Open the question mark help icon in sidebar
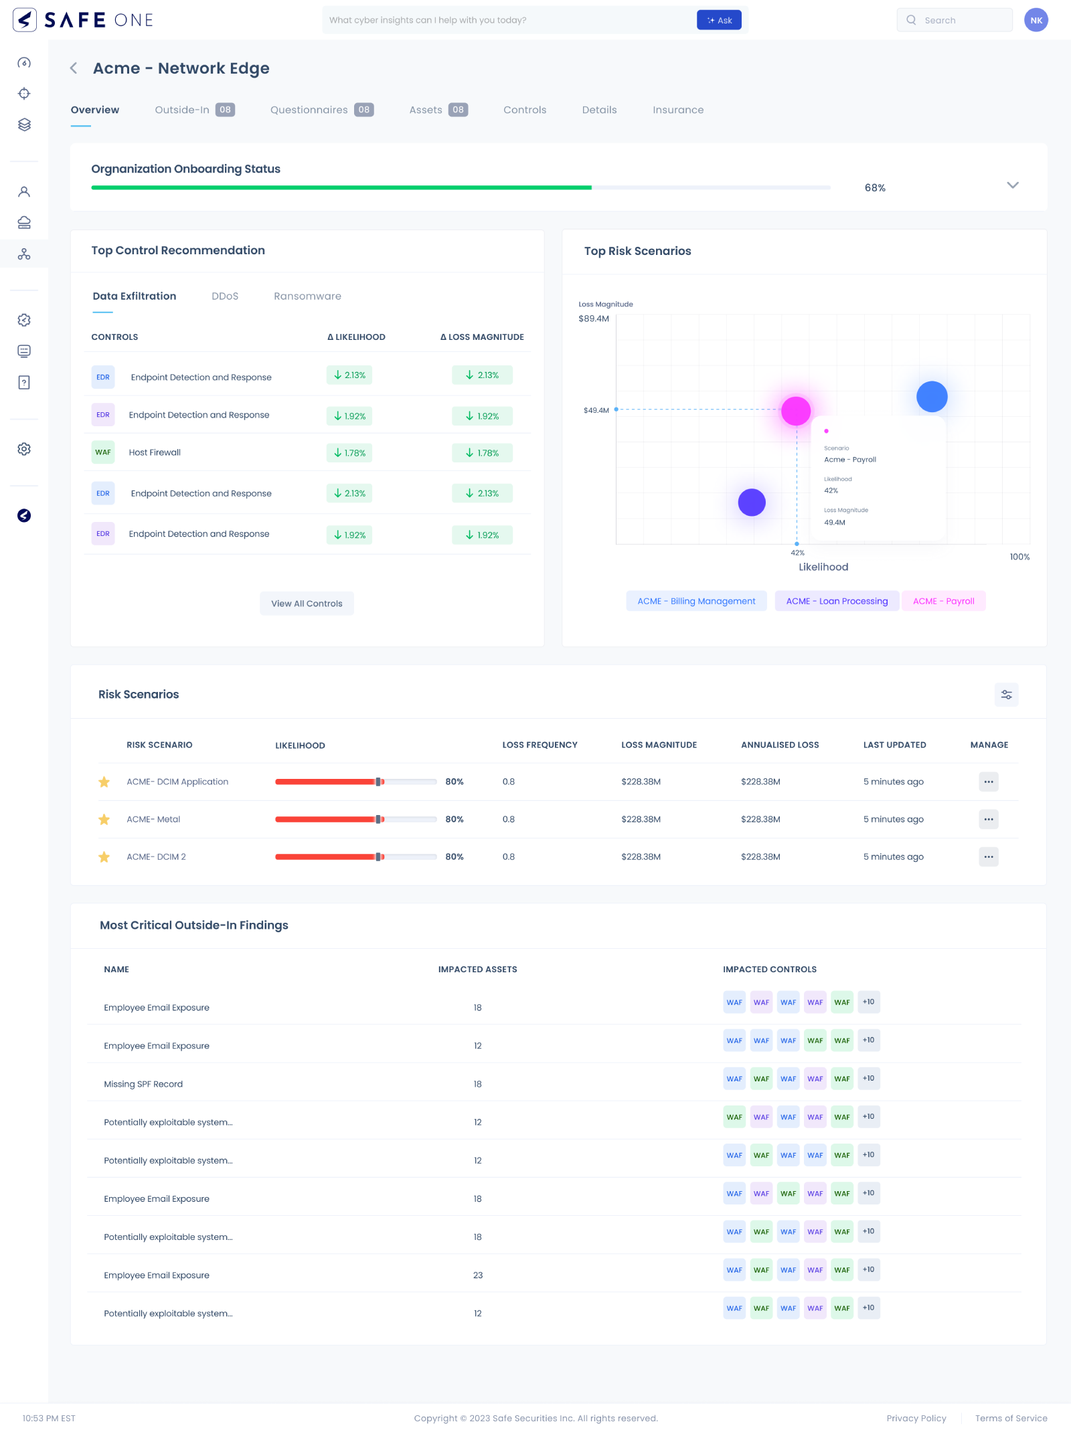Viewport: 1071px width, 1434px height. tap(24, 383)
